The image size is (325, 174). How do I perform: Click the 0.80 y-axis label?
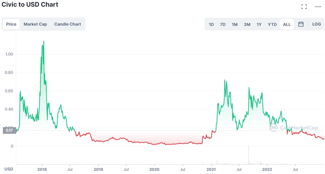9,73
